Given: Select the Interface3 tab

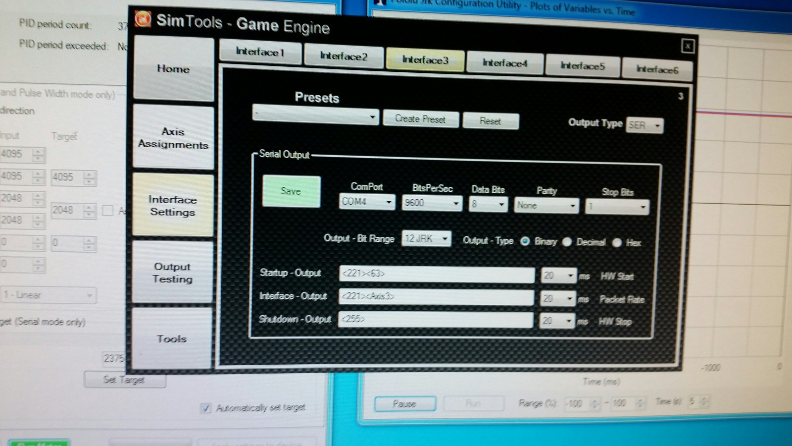Looking at the screenshot, I should 425,60.
